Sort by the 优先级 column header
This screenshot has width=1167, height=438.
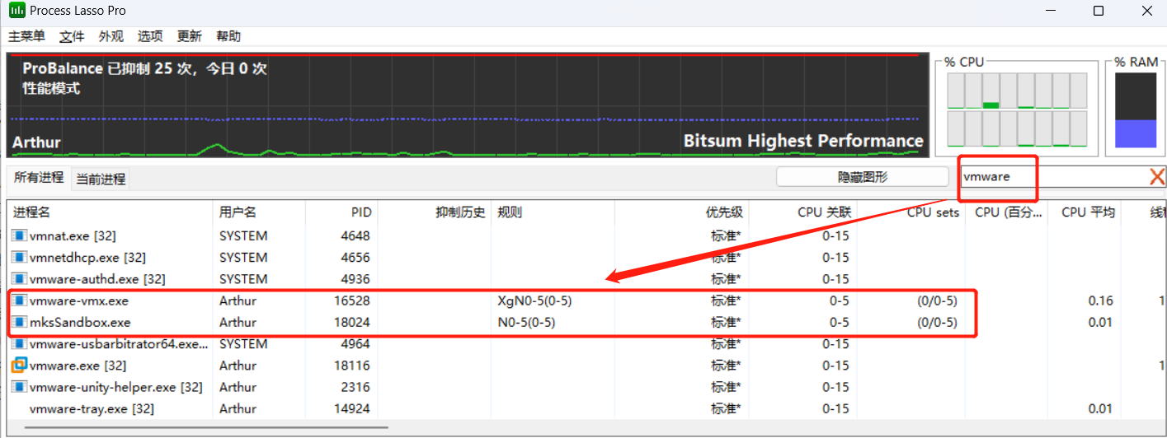tap(682, 212)
